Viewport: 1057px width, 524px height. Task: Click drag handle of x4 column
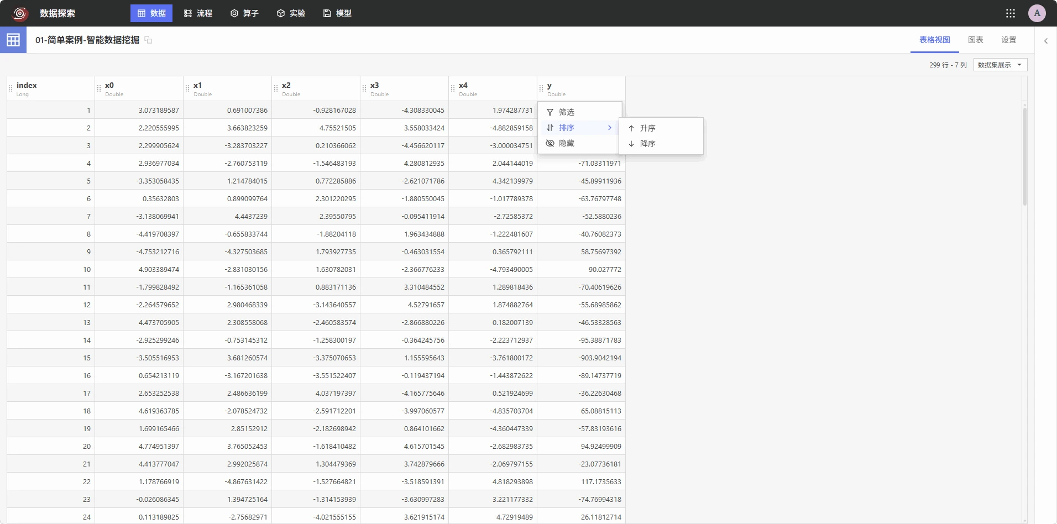click(x=453, y=88)
